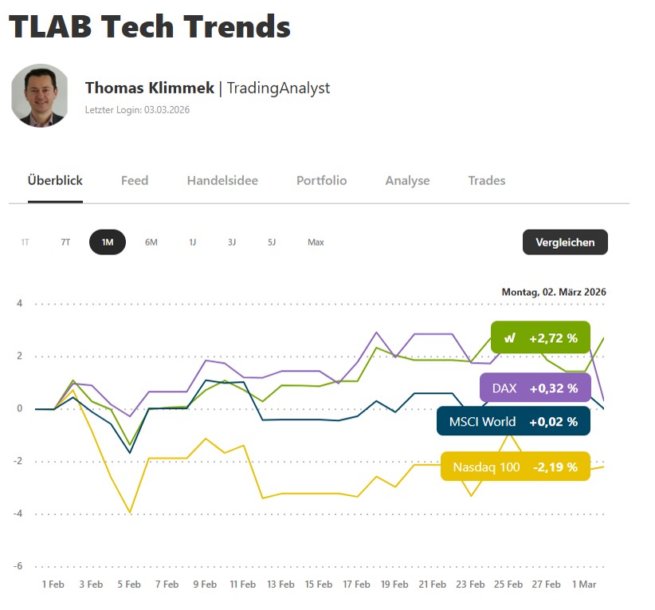Open the Portfolio tab
The height and width of the screenshot is (610, 655).
click(321, 181)
